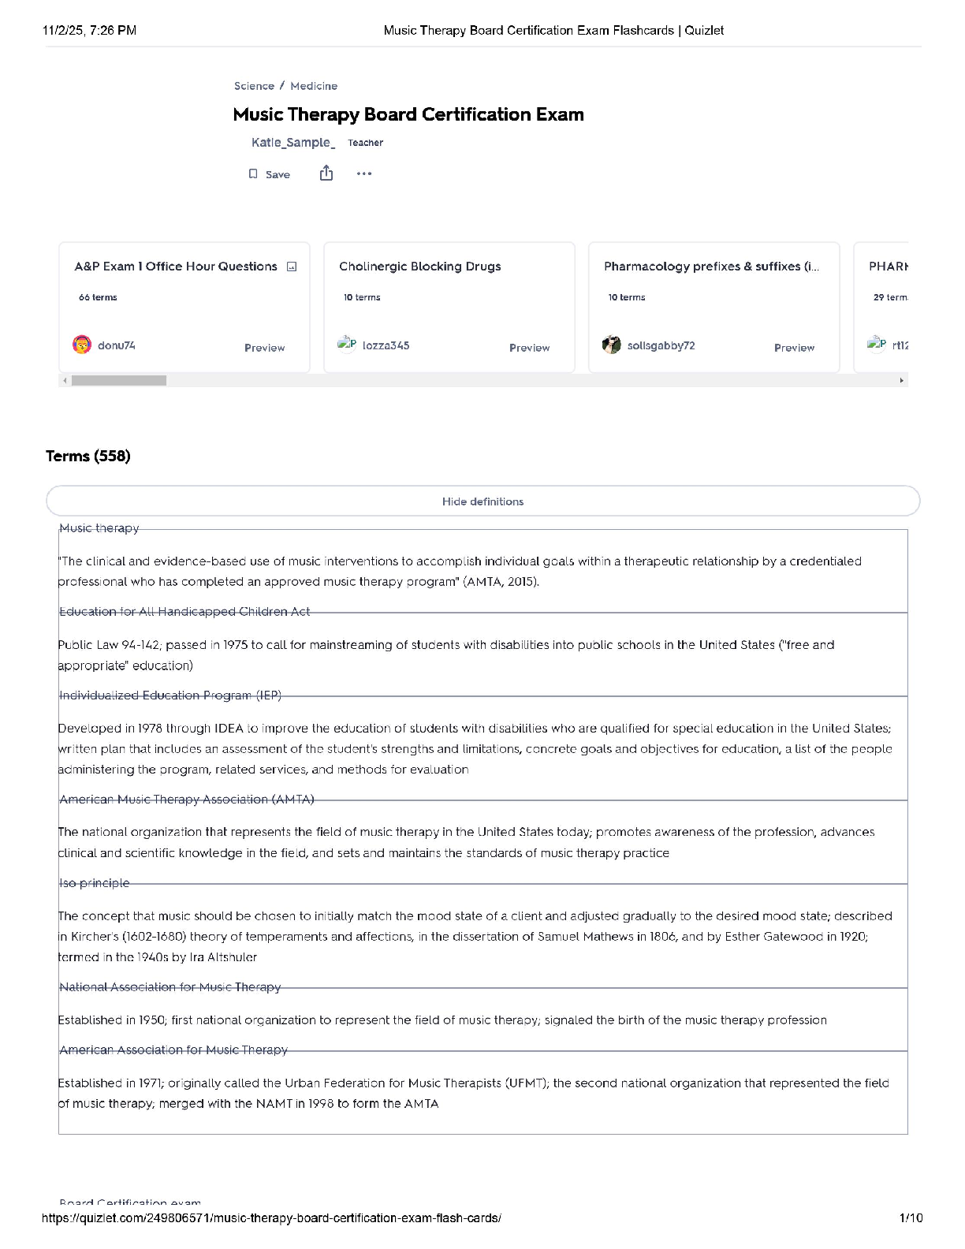Preview the A&P Exam 1 set

point(264,348)
